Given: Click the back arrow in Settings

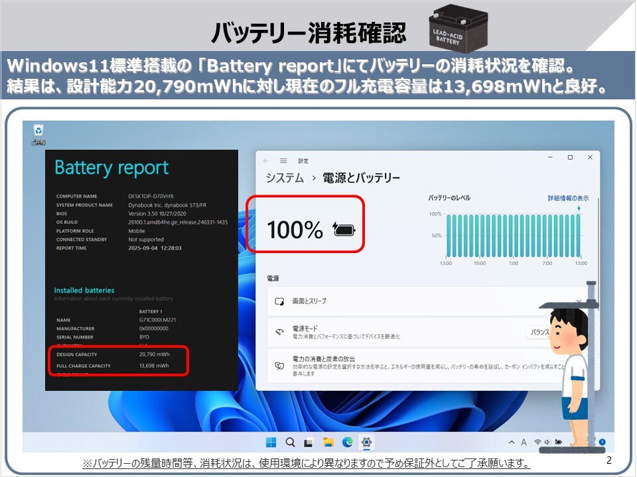Looking at the screenshot, I should [x=266, y=161].
